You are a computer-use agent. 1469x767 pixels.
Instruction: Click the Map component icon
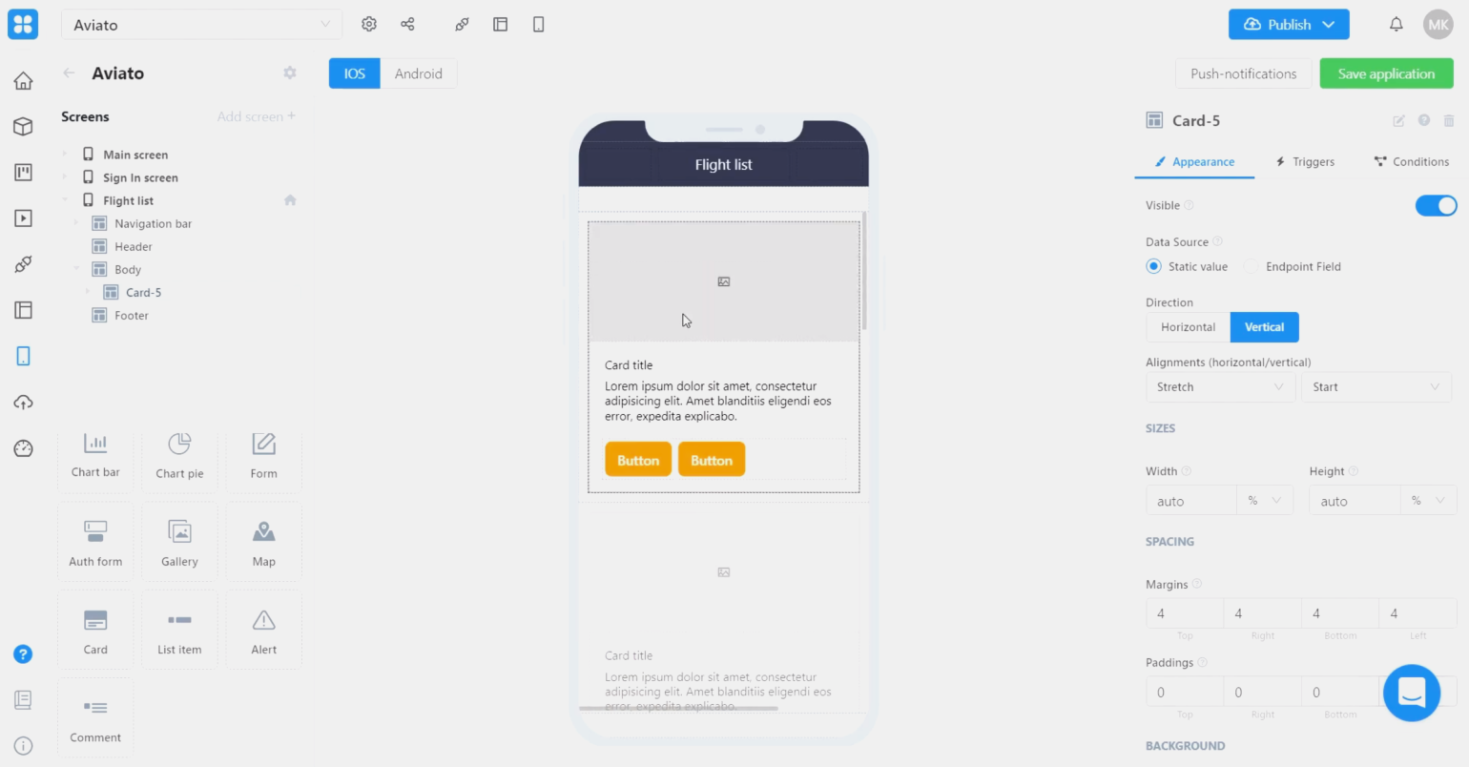point(263,532)
